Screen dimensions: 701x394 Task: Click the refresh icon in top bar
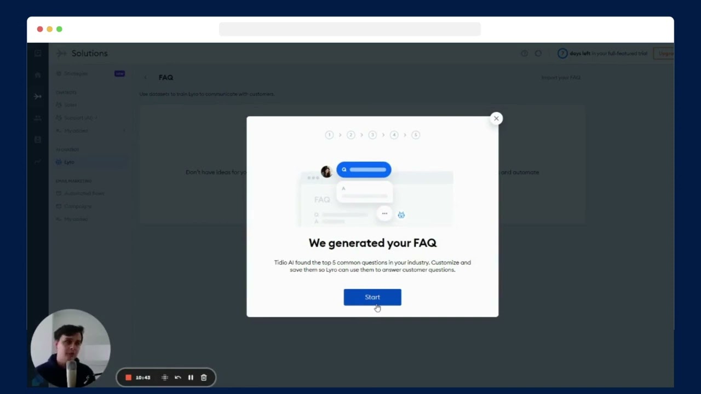pos(538,54)
